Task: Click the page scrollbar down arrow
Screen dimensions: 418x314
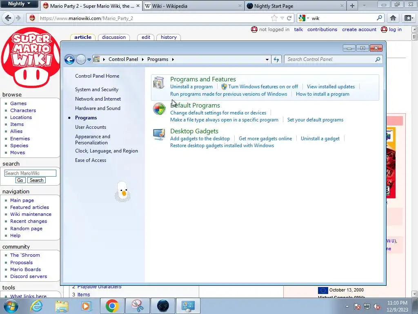Action: click(x=415, y=294)
